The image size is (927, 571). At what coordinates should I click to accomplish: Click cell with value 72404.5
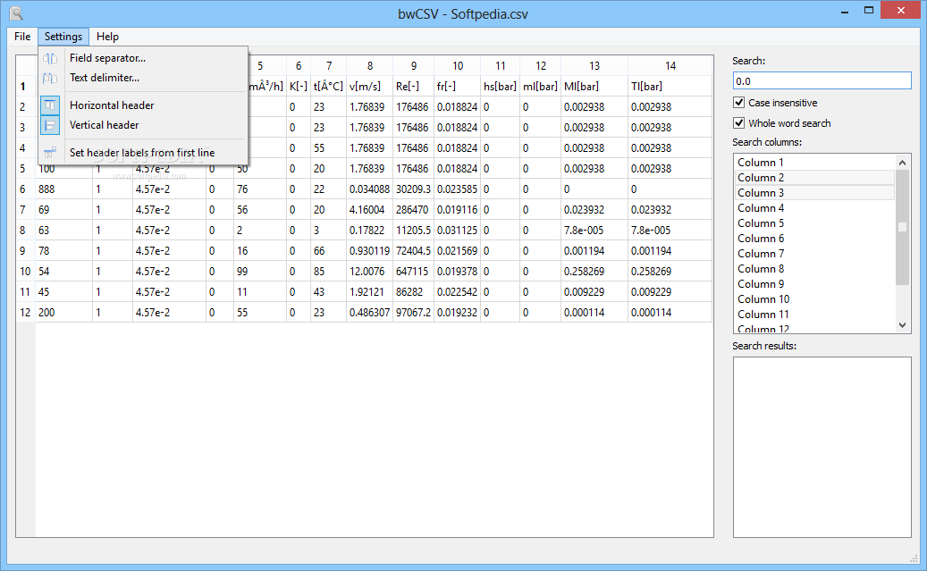[414, 250]
